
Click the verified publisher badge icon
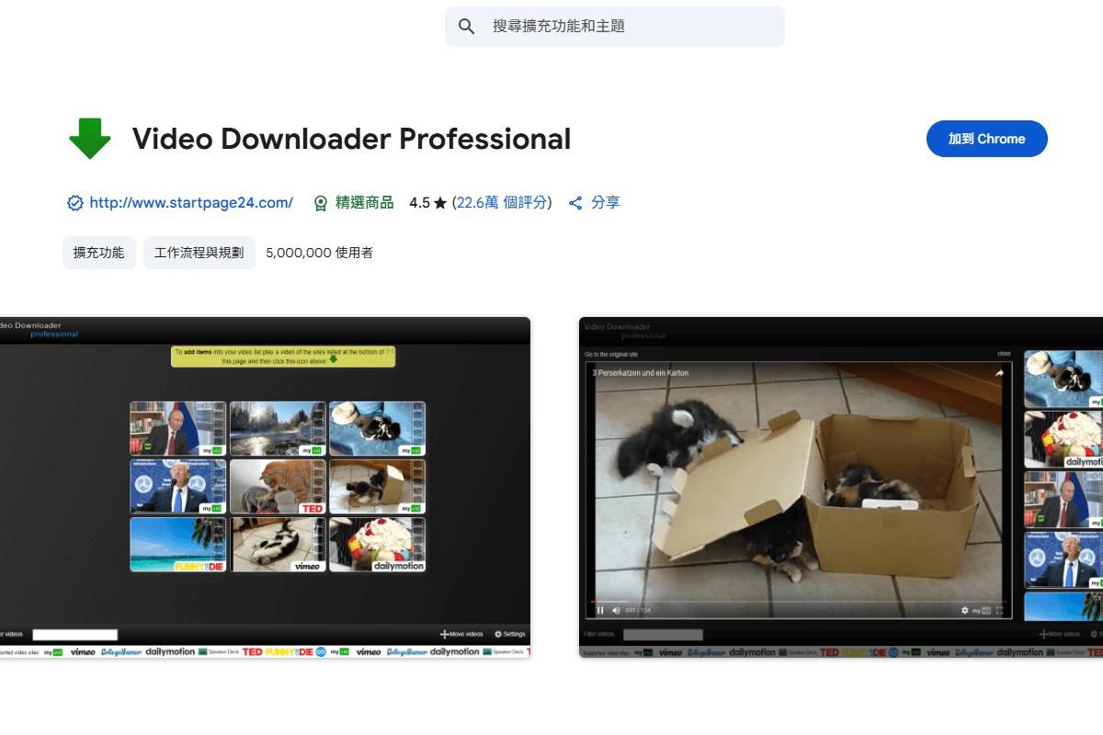[x=75, y=203]
